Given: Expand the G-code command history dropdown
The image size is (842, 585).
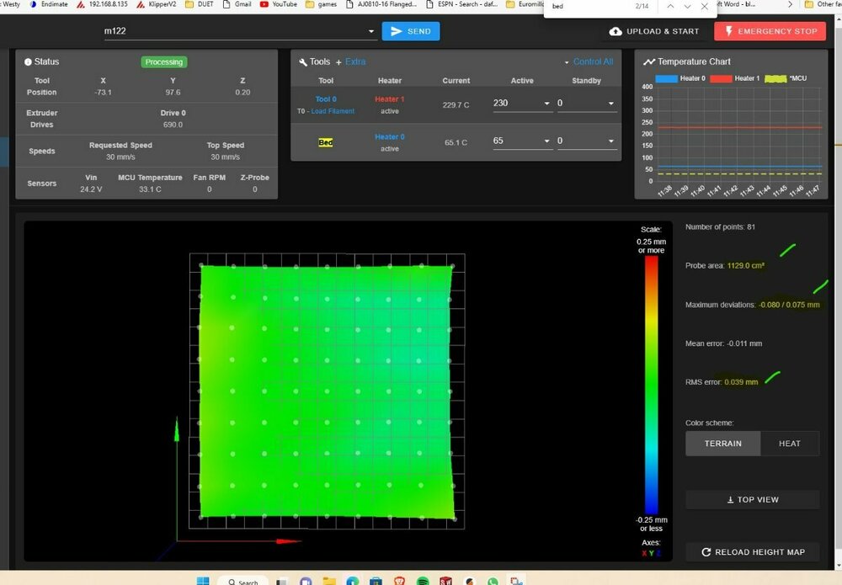Looking at the screenshot, I should (370, 31).
